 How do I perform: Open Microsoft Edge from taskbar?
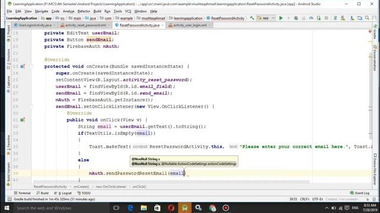click(130, 208)
